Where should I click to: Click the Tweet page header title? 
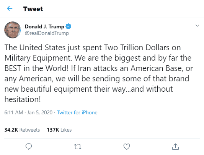[x=33, y=9]
